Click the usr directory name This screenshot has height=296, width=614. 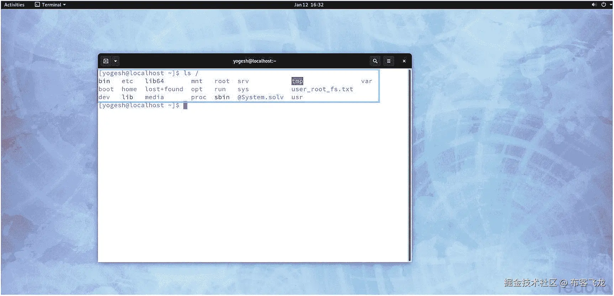tap(297, 97)
